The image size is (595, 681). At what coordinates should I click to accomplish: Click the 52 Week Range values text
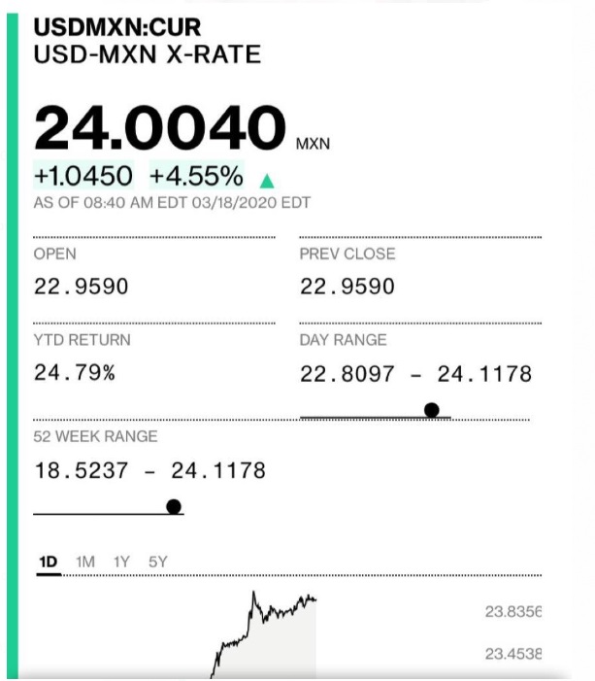click(x=149, y=470)
